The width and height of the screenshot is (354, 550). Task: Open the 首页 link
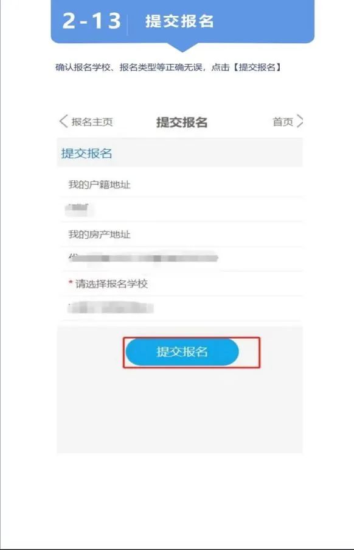coord(283,122)
